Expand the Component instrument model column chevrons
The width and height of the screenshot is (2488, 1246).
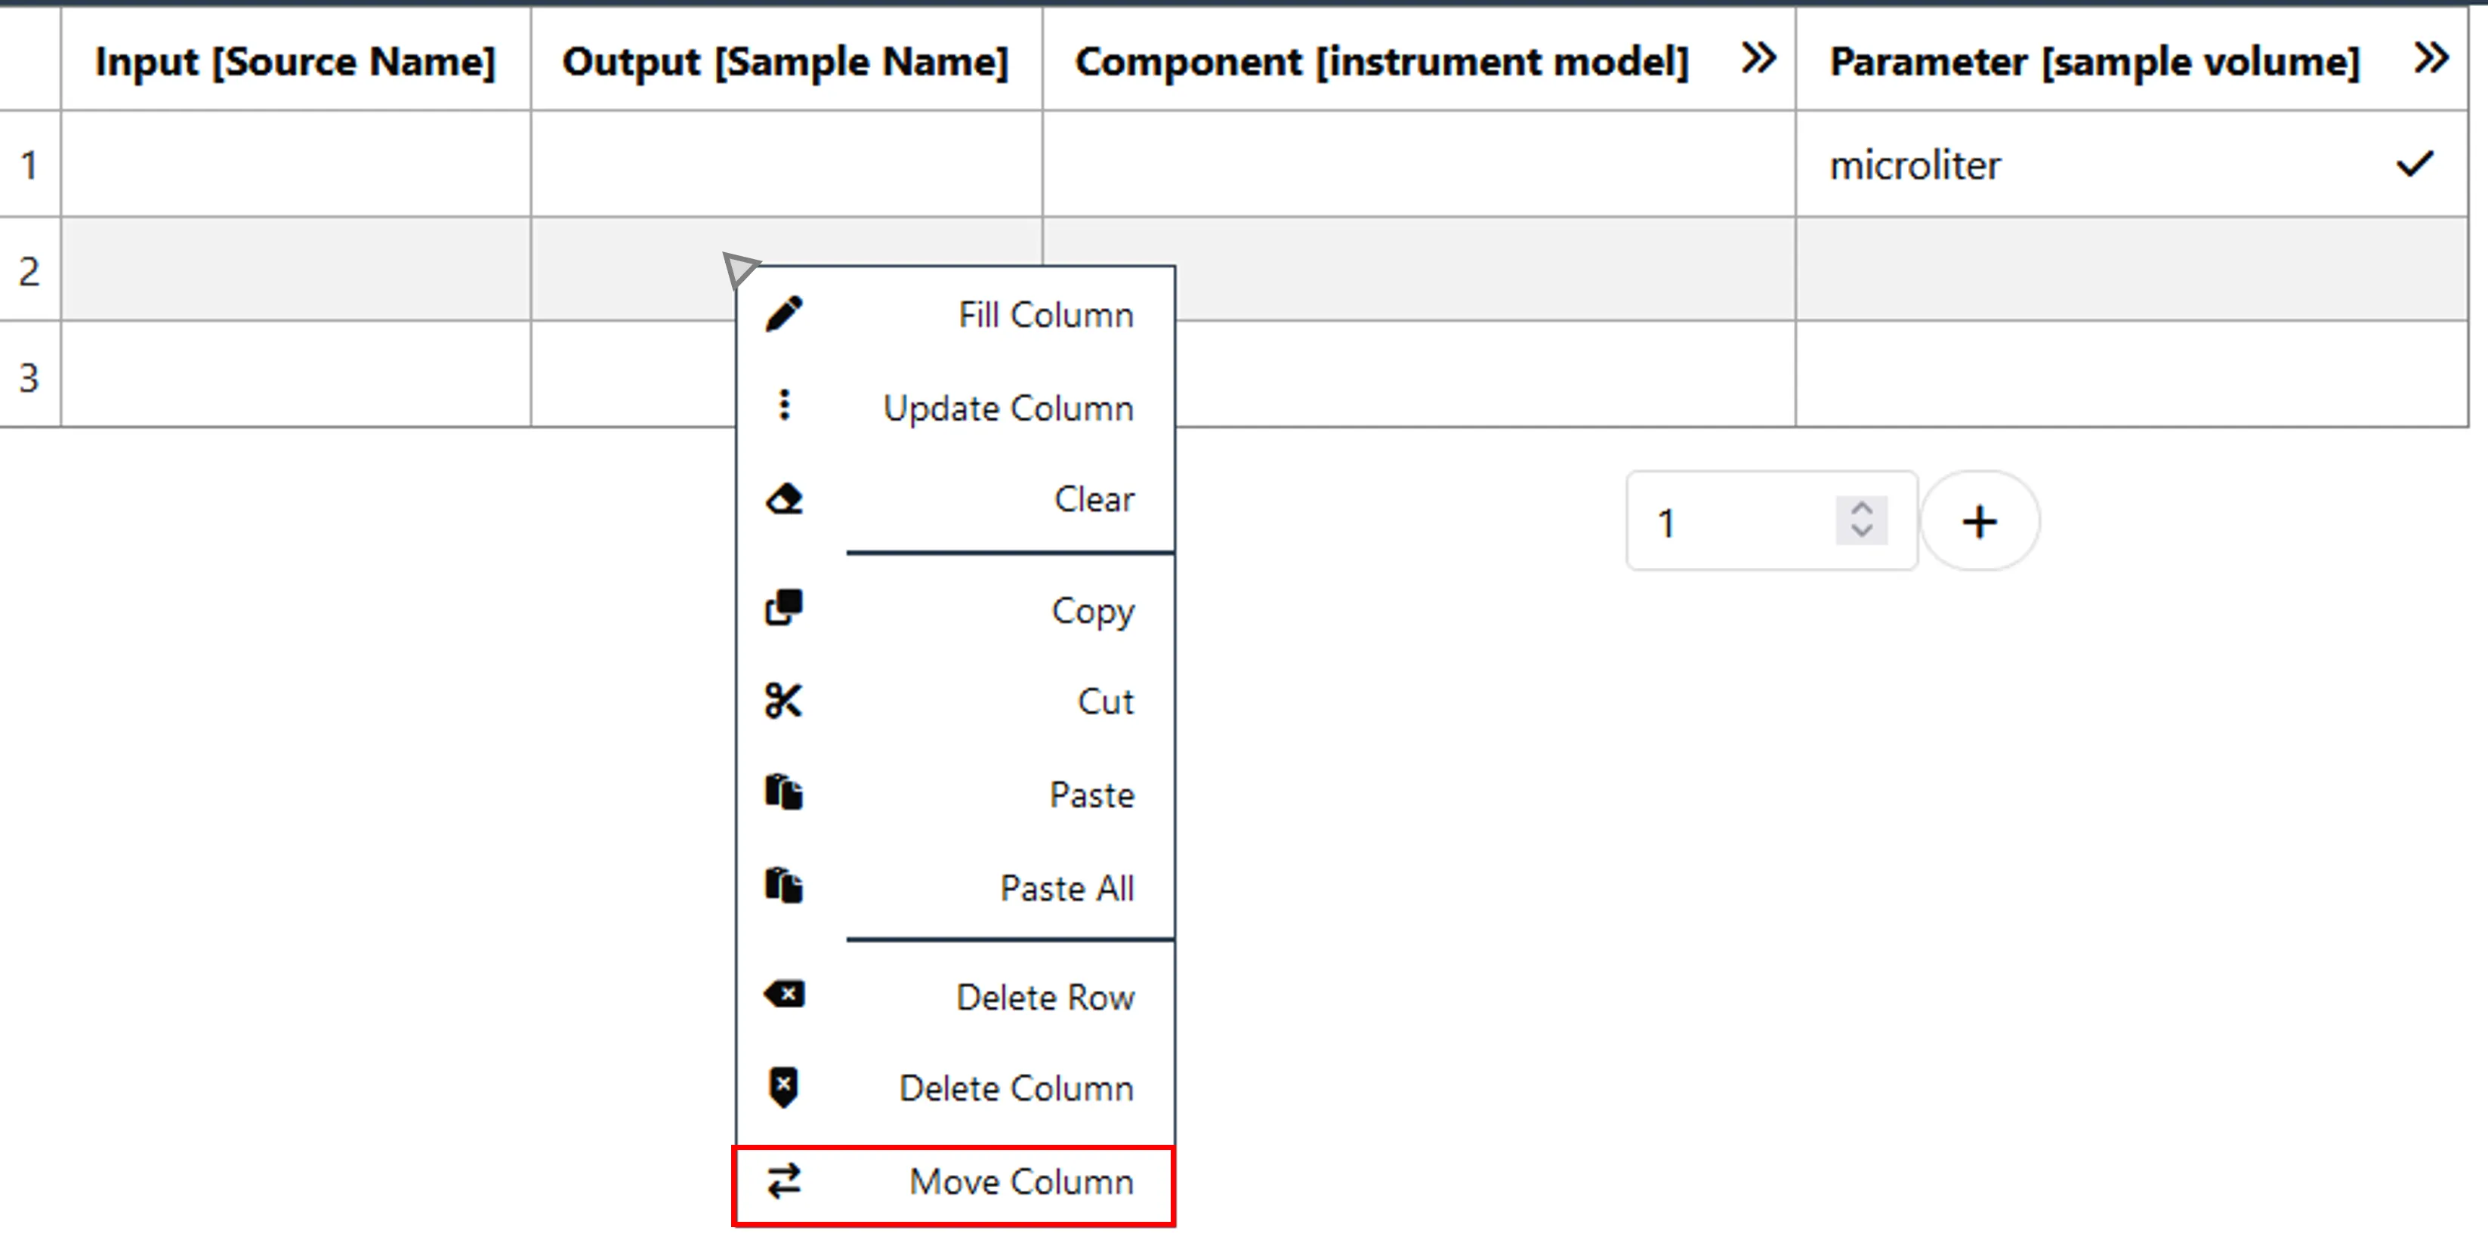click(1758, 59)
